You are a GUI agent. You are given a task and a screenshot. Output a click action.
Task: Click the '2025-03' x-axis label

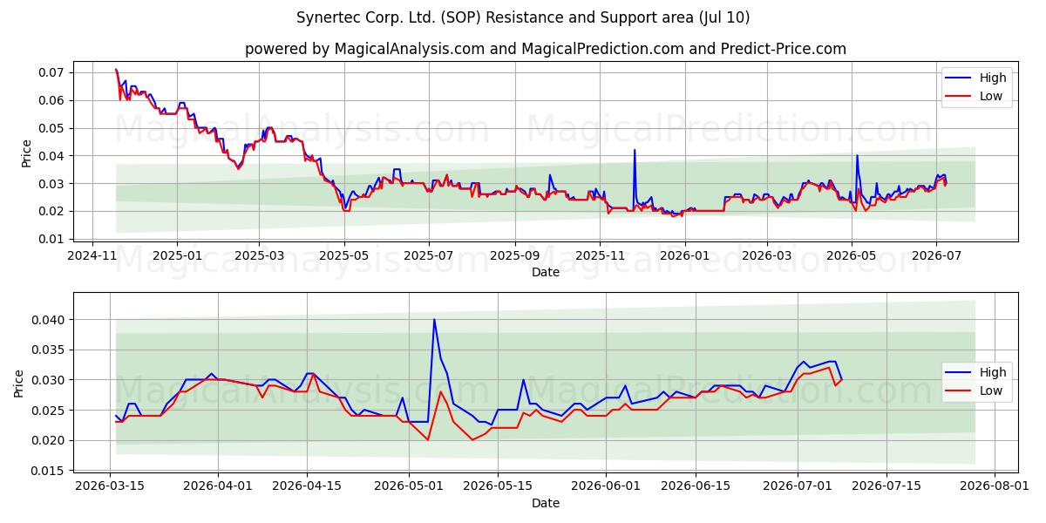(x=259, y=256)
